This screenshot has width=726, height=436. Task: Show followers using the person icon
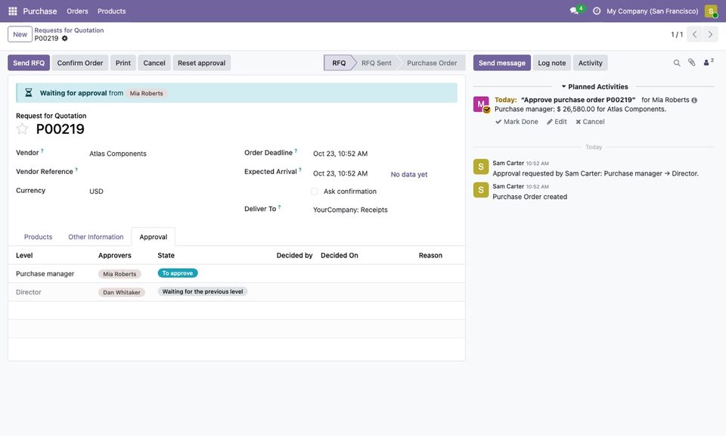point(708,62)
